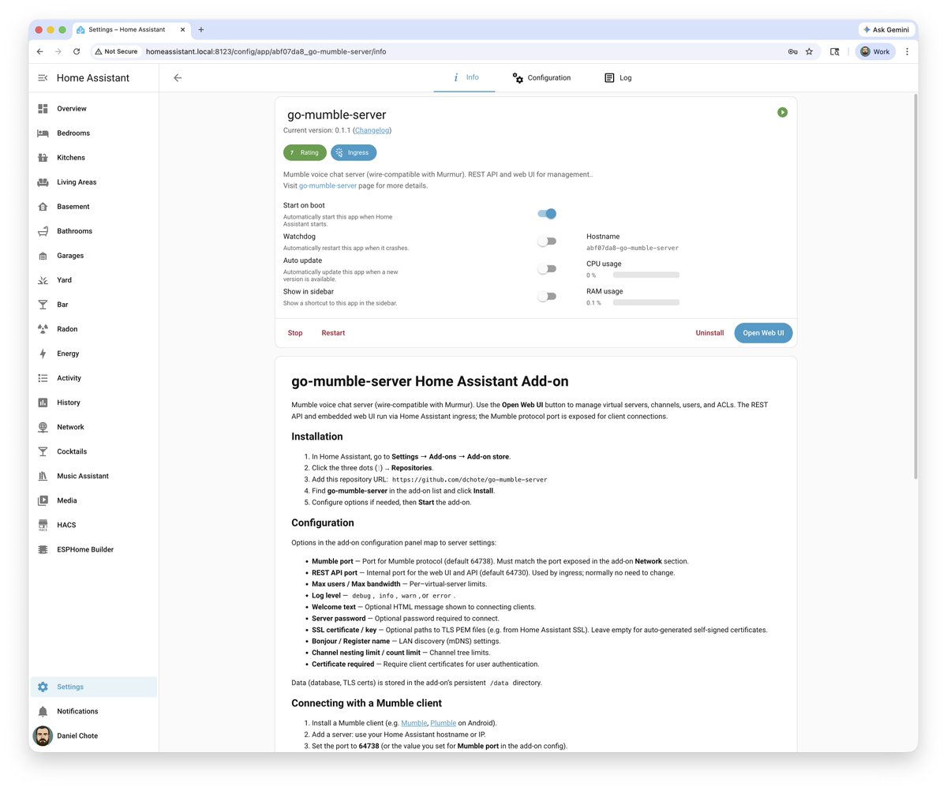Click the saved passwords key icon
The image size is (947, 790).
click(792, 51)
